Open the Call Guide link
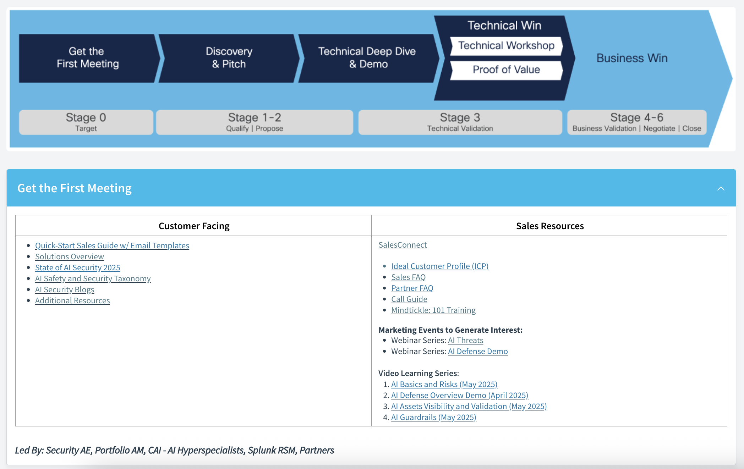Image resolution: width=744 pixels, height=469 pixels. [x=409, y=299]
